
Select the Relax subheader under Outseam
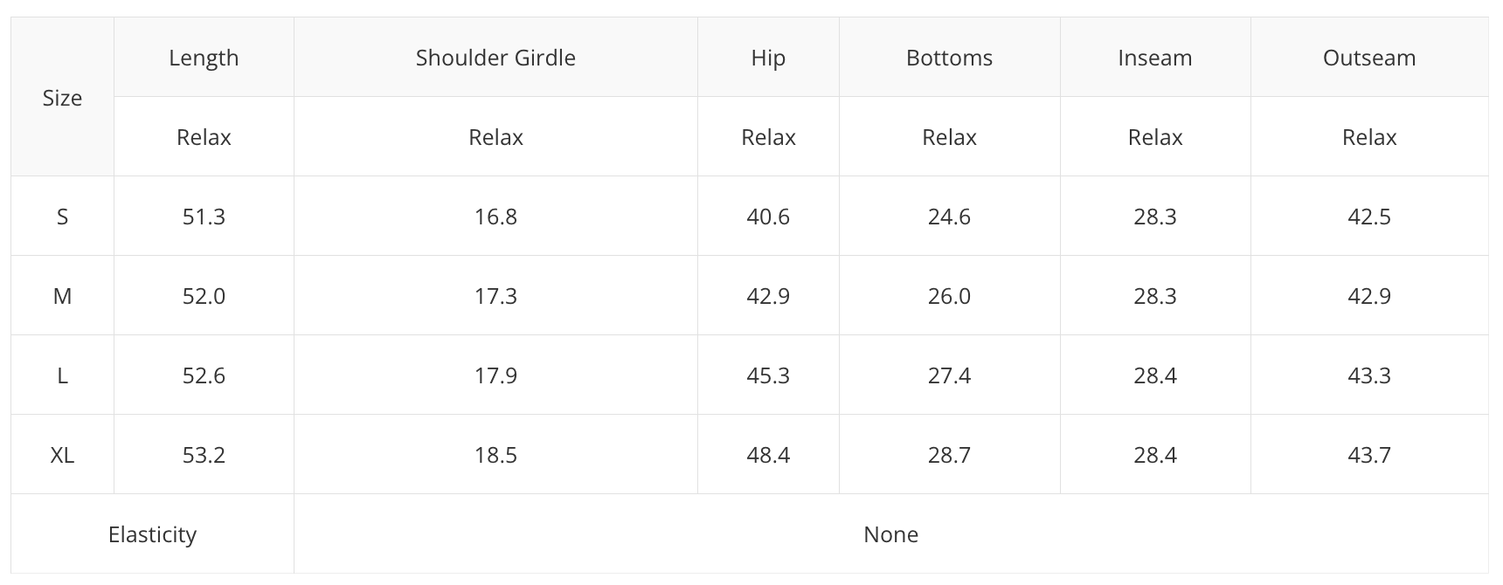[x=1368, y=137]
